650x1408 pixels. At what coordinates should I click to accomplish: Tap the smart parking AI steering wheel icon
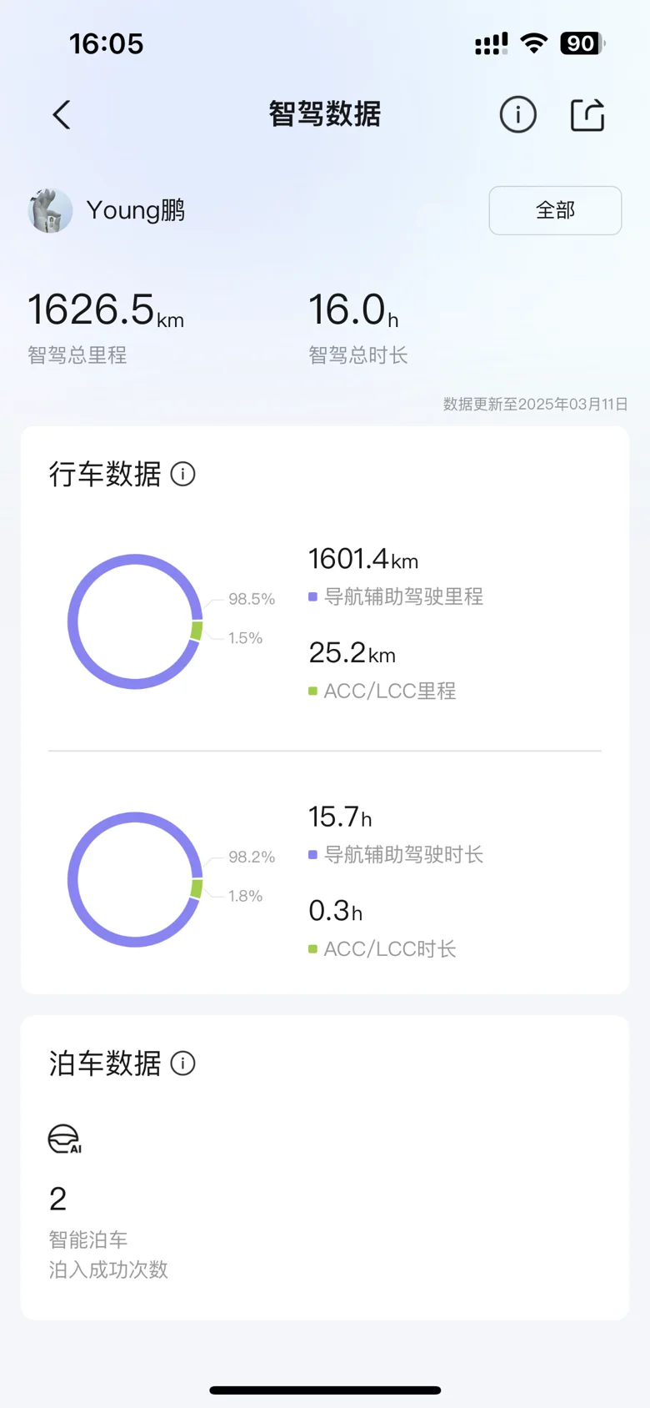(65, 1139)
